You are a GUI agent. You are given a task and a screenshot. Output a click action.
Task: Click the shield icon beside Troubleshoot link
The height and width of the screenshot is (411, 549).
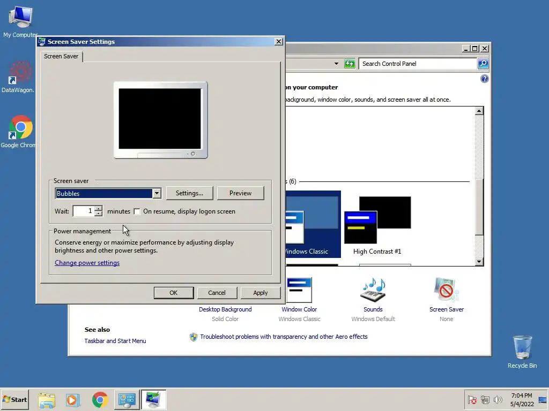[193, 337]
